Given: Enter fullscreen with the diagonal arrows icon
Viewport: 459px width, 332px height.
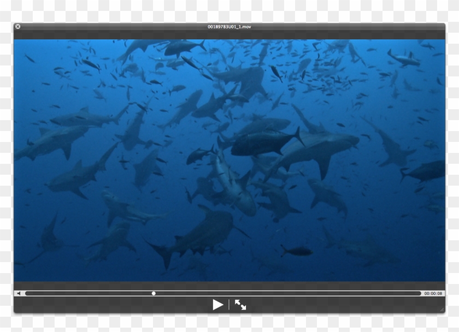Looking at the screenshot, I should pyautogui.click(x=240, y=305).
